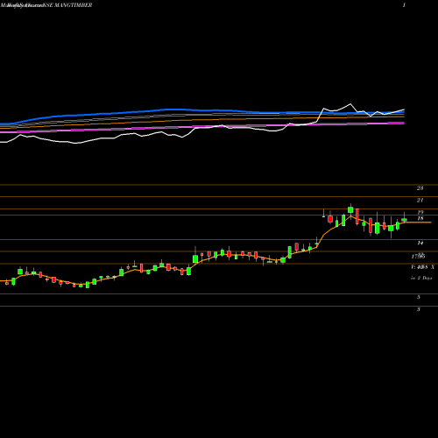Click the 'in 2 Days' note
This screenshot has width=438, height=438.
421,278
